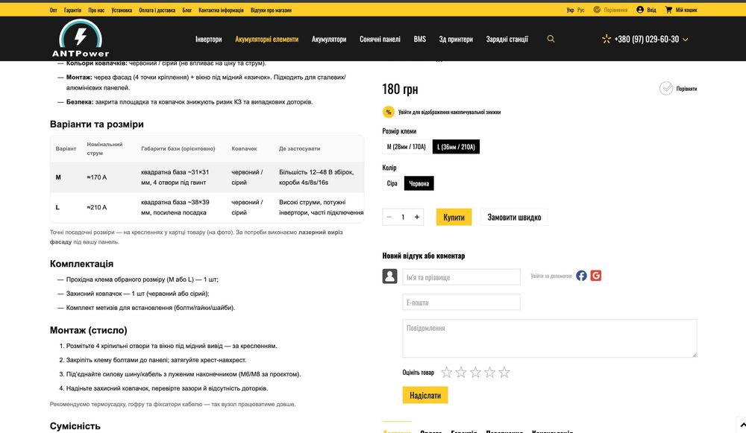Image resolution: width=746 pixels, height=433 pixels.
Task: Click the Facebook login icon
Action: 581,276
